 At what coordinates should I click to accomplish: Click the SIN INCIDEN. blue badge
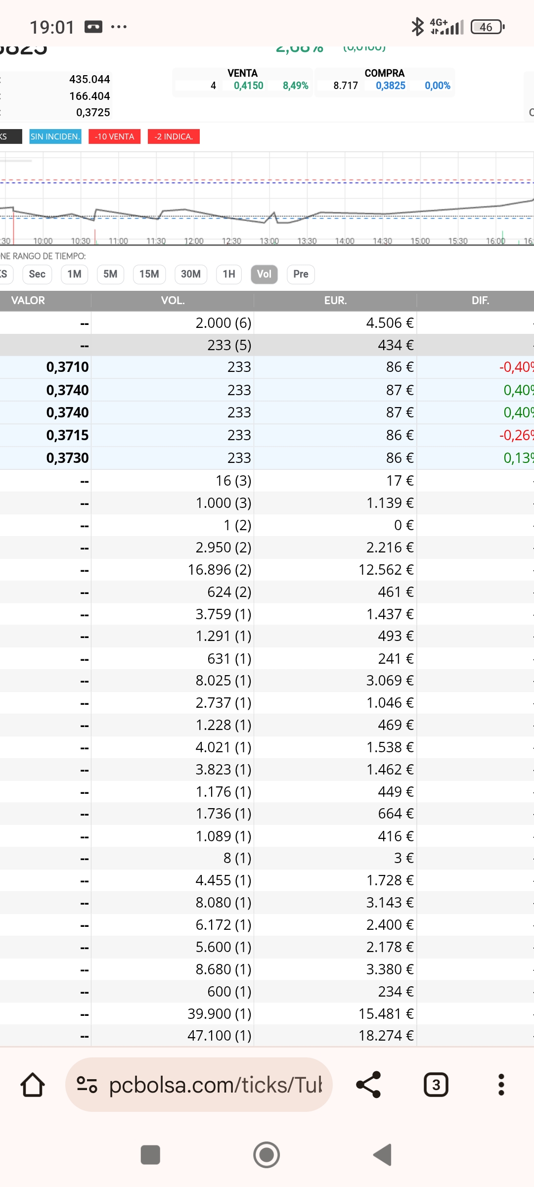(55, 137)
